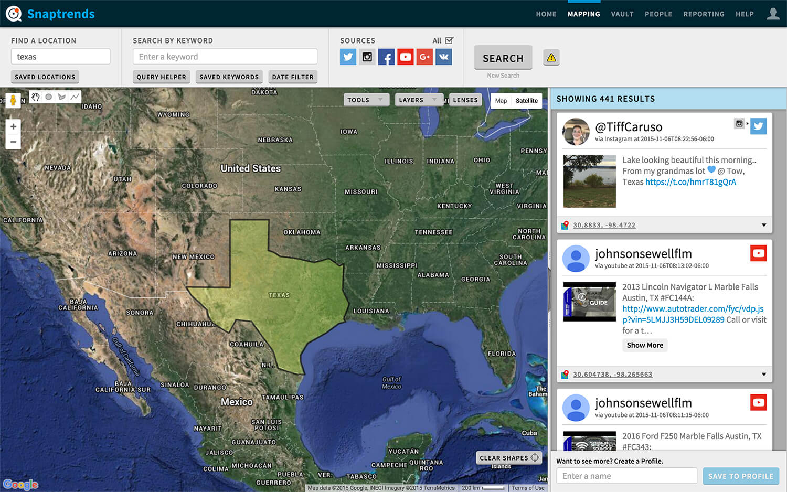The image size is (787, 492).
Task: Toggle the Twitter source filter
Action: 348,57
